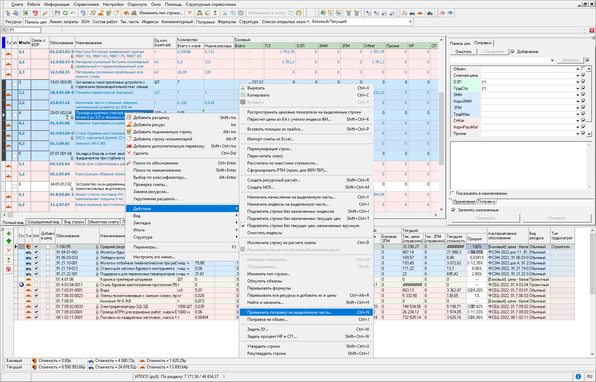The height and width of the screenshot is (382, 596).
Task: Click the 'ЛС1.Р1' input field
Action: pyautogui.click(x=21, y=30)
